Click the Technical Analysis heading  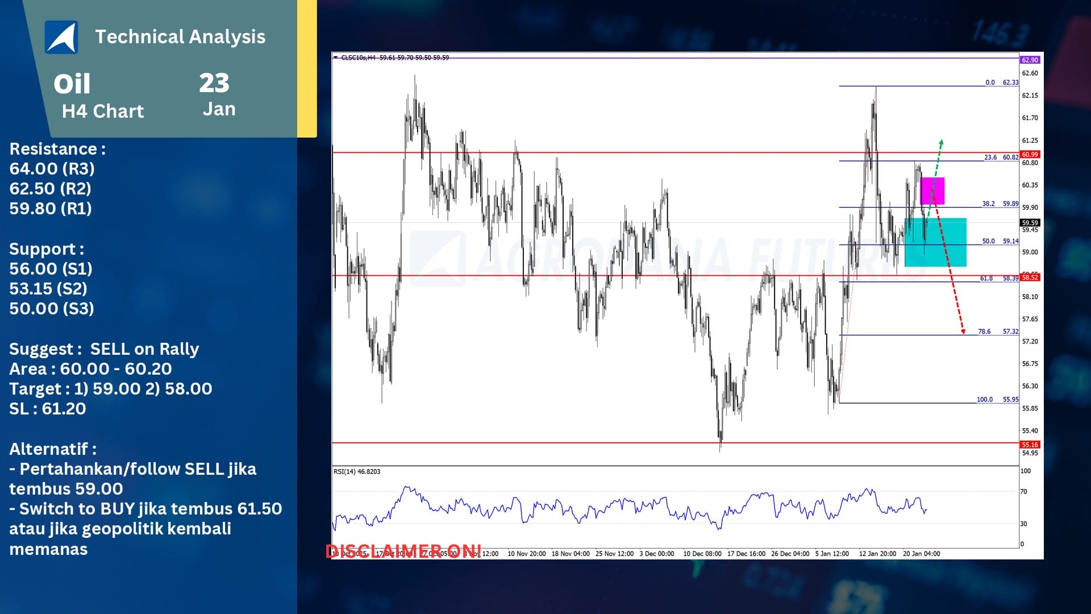click(180, 36)
